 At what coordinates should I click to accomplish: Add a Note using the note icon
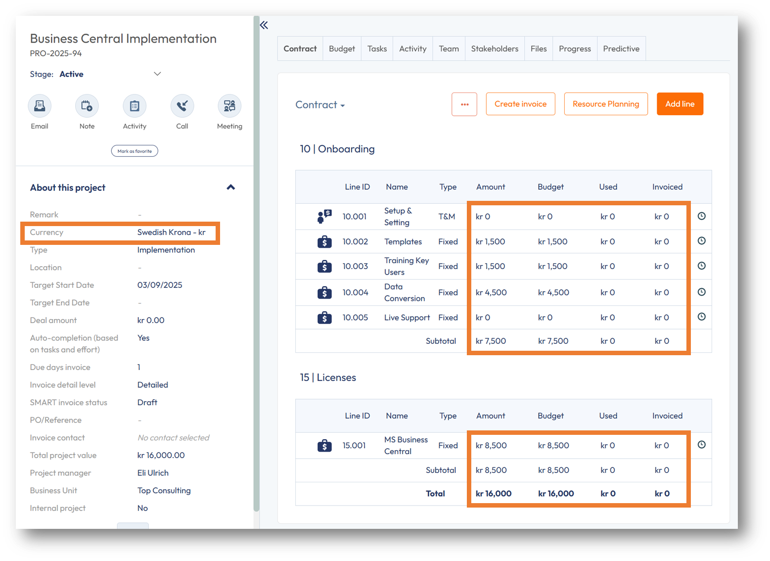point(87,106)
